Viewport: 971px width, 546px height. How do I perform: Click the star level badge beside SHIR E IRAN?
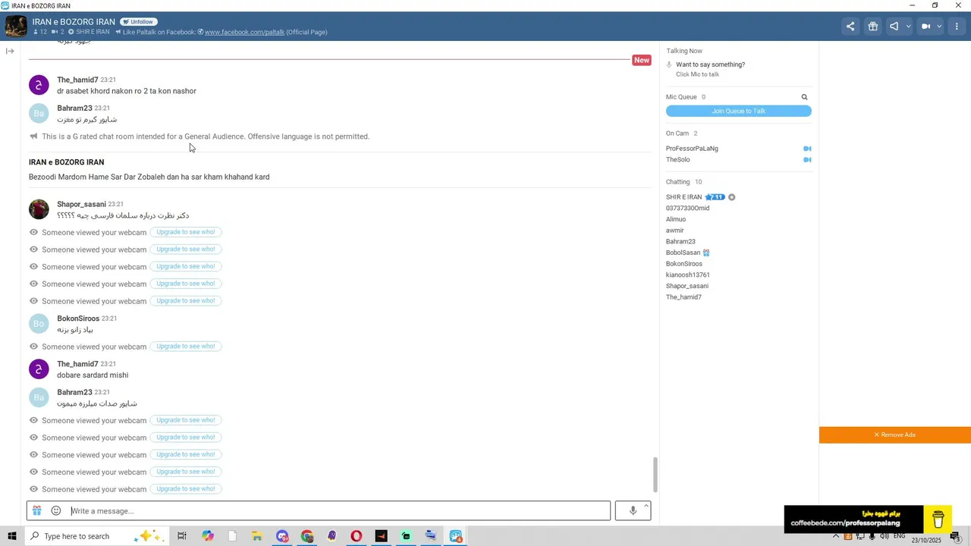(715, 197)
